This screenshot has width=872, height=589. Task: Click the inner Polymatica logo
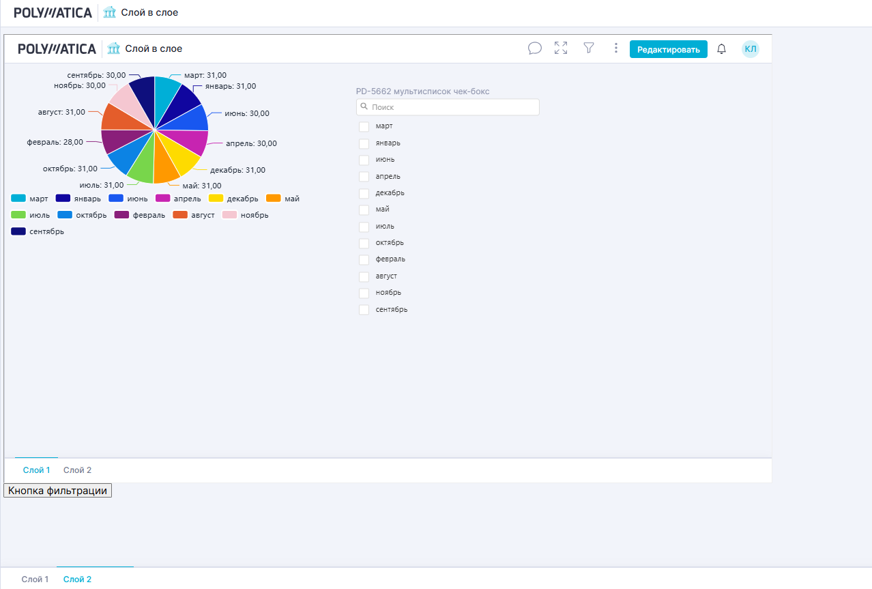57,48
